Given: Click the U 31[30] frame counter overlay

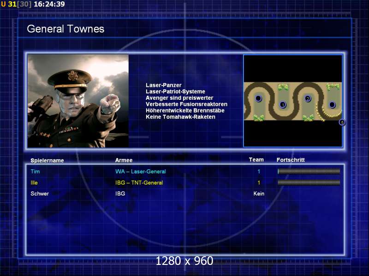Looking at the screenshot, I should click(x=16, y=4).
